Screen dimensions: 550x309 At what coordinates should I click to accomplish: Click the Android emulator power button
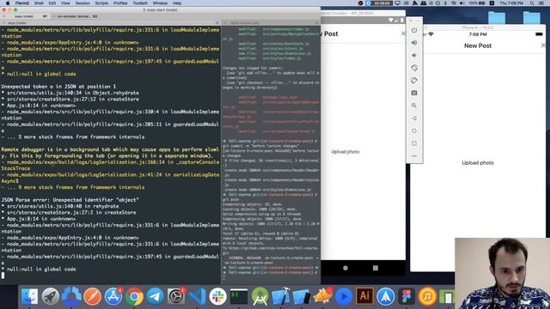pos(414,30)
